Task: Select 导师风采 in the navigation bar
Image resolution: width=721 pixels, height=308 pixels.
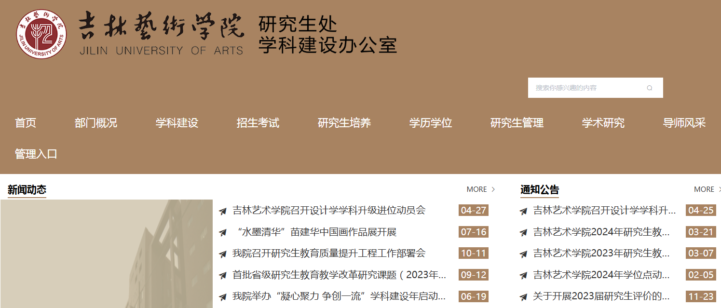Action: tap(684, 123)
